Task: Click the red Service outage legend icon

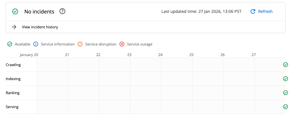Action: coord(122,44)
